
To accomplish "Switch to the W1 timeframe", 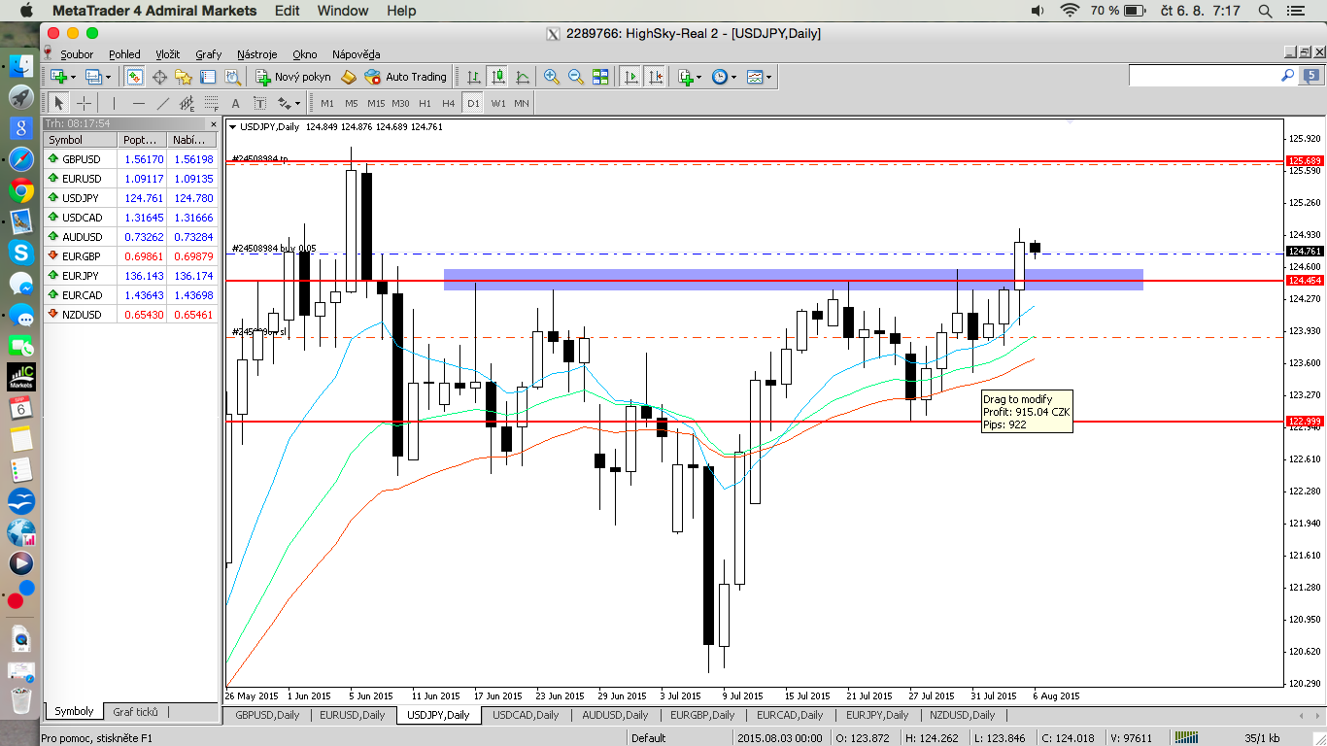I will 497,103.
